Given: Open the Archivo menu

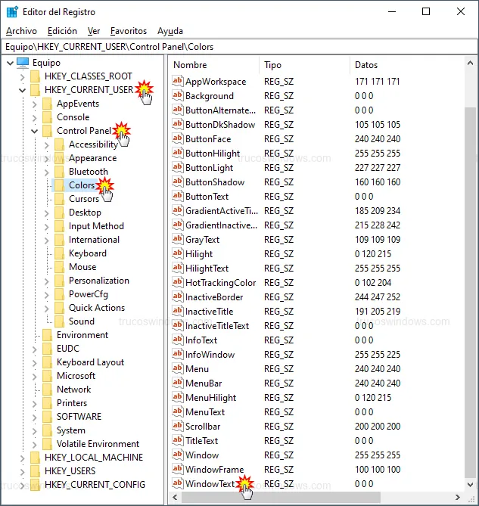Looking at the screenshot, I should [21, 31].
